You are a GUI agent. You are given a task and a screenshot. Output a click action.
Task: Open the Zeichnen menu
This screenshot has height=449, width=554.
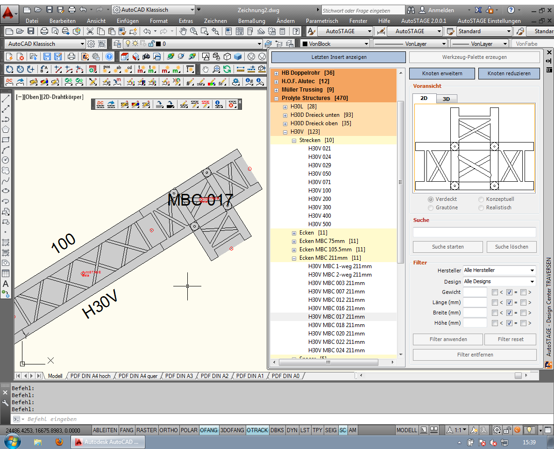(215, 21)
